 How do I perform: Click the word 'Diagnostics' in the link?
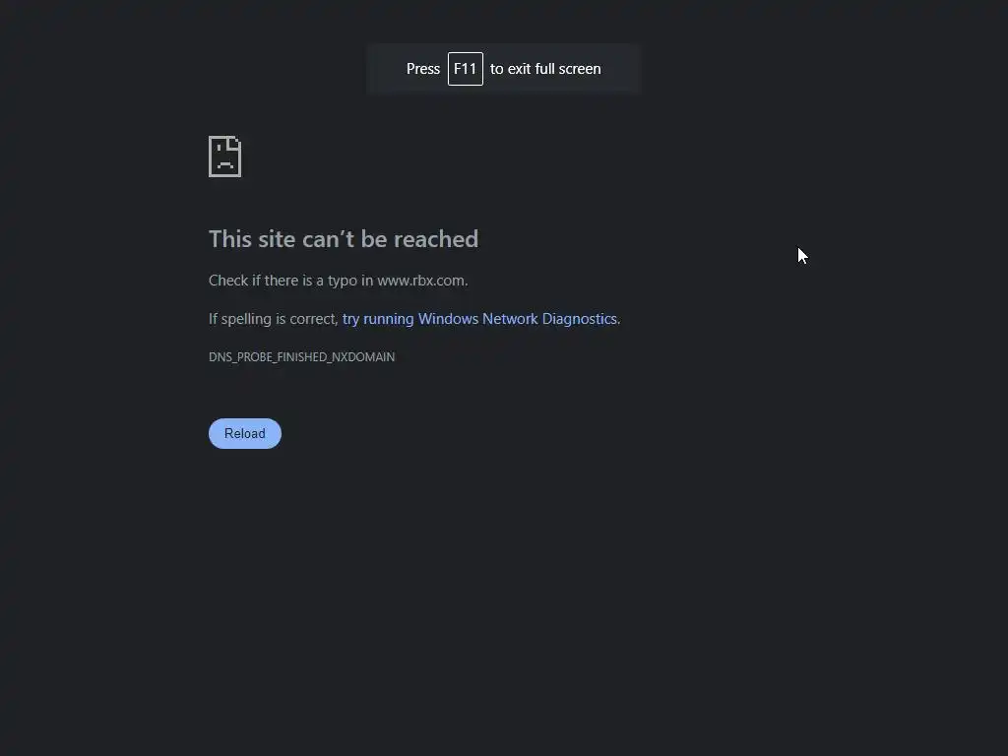tap(579, 319)
